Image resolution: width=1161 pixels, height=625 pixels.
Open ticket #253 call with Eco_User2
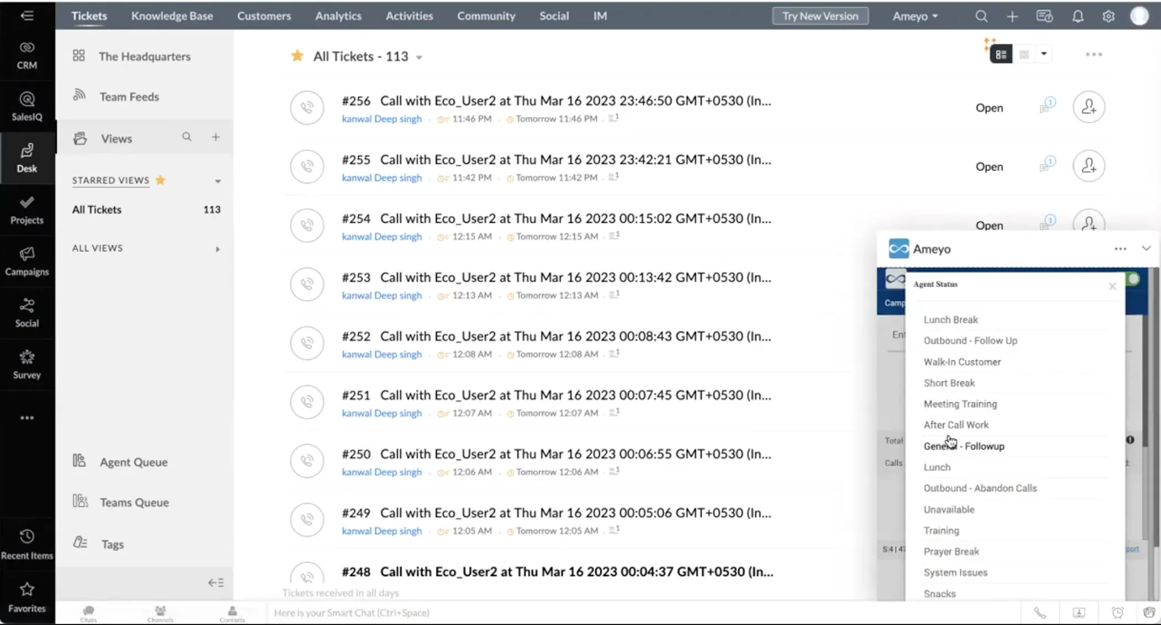tap(556, 277)
